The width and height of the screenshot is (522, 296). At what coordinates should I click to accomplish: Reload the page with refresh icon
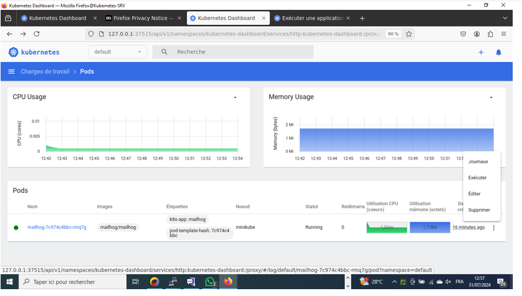pos(37,34)
